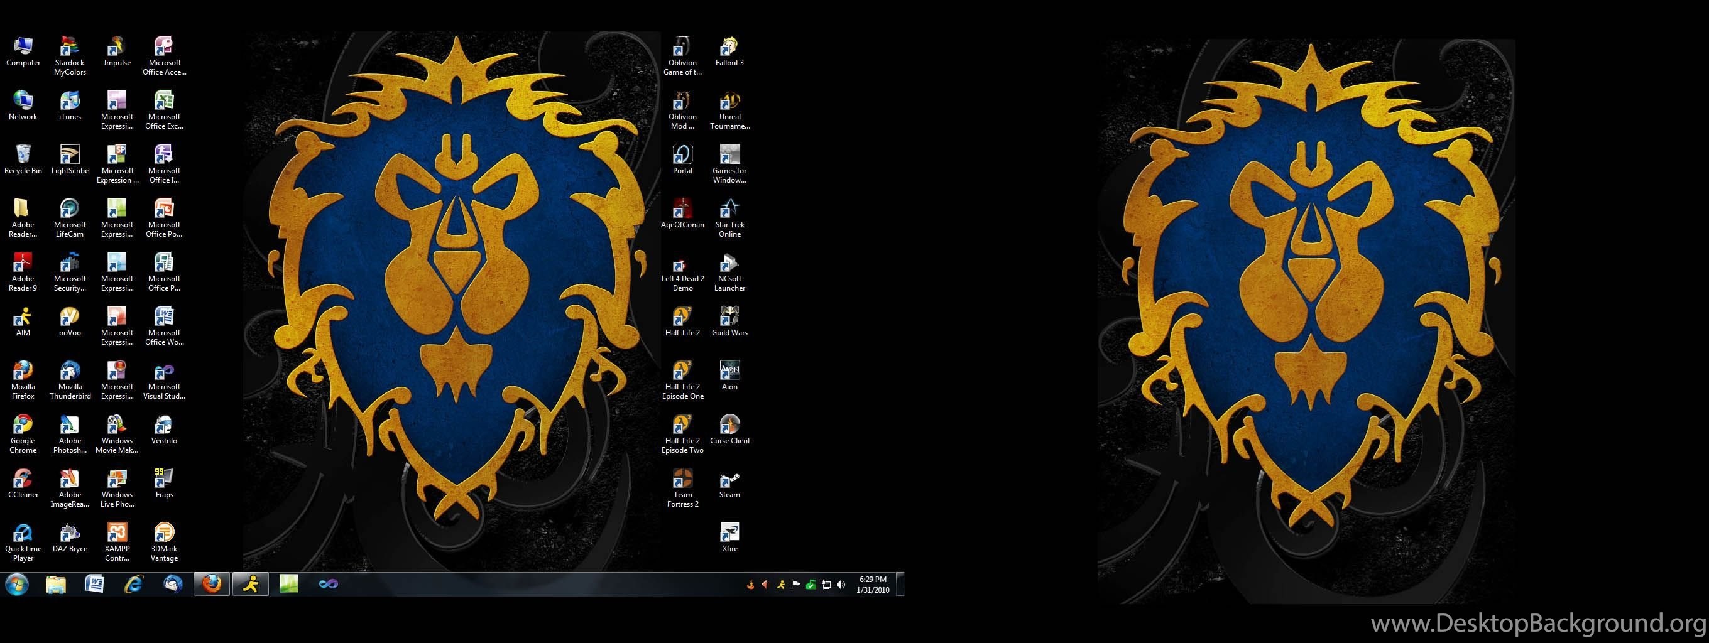This screenshot has width=1709, height=643.
Task: Open Windows Explorer in the taskbar
Action: pos(56,584)
